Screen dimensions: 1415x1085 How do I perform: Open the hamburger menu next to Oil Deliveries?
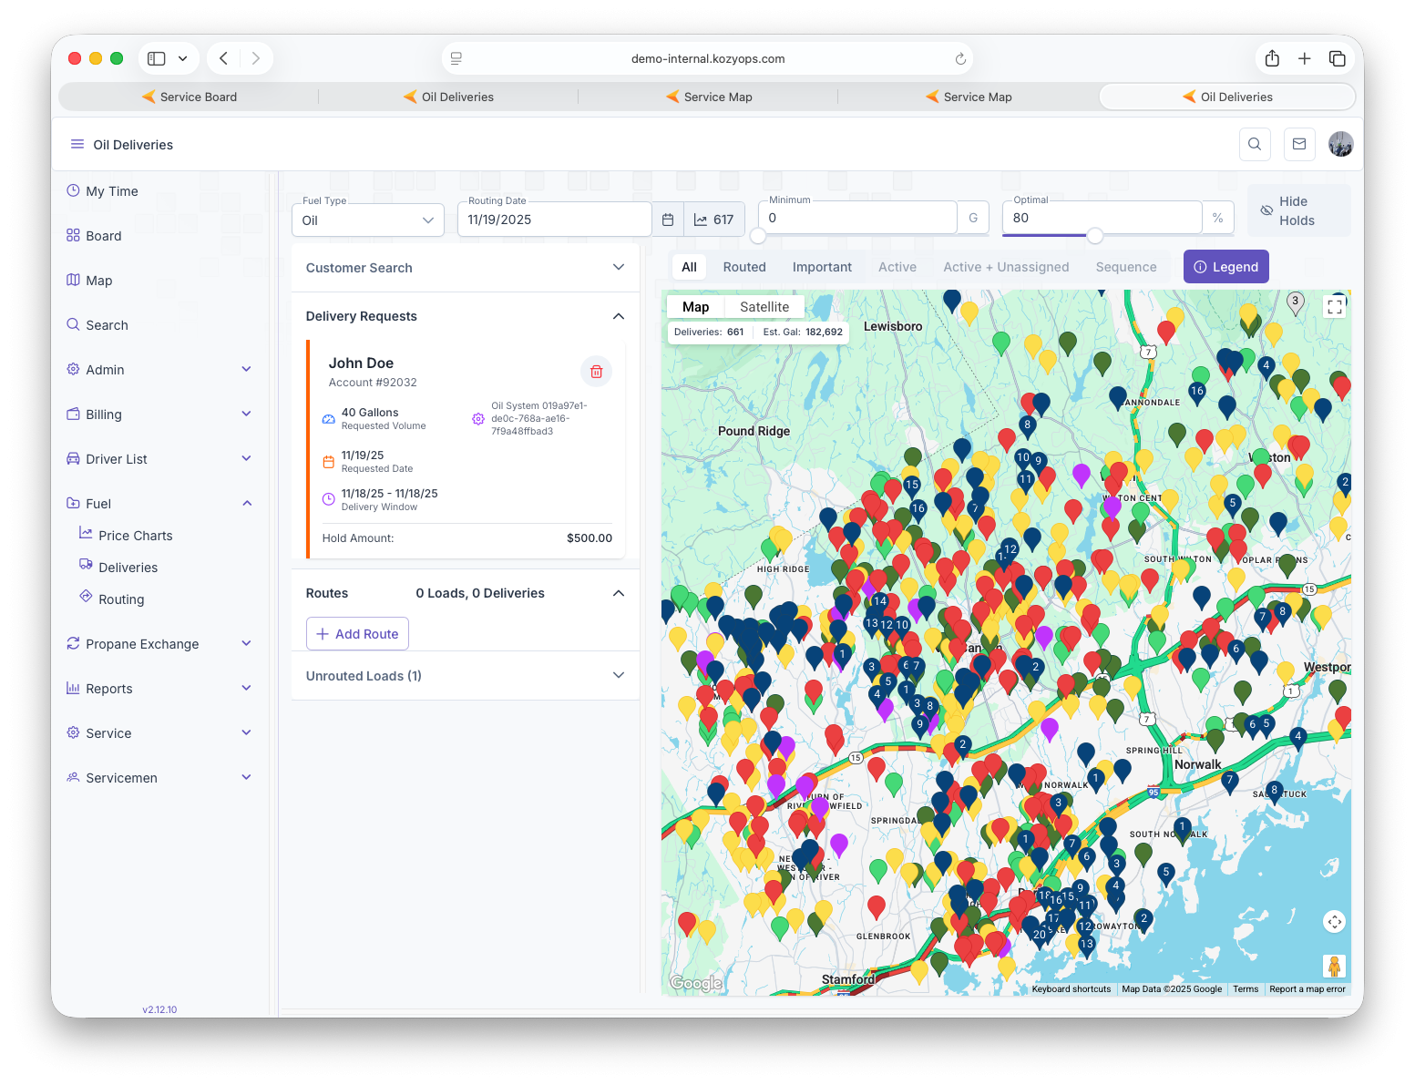pos(77,144)
